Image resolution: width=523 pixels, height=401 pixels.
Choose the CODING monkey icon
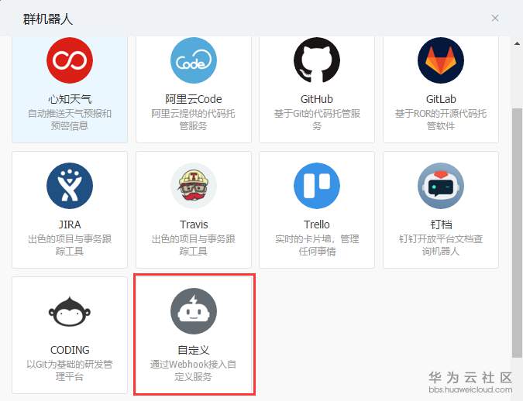[x=70, y=311]
